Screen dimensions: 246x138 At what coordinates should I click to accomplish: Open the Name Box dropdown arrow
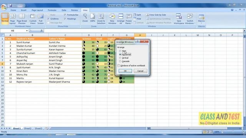pyautogui.click(x=27, y=31)
